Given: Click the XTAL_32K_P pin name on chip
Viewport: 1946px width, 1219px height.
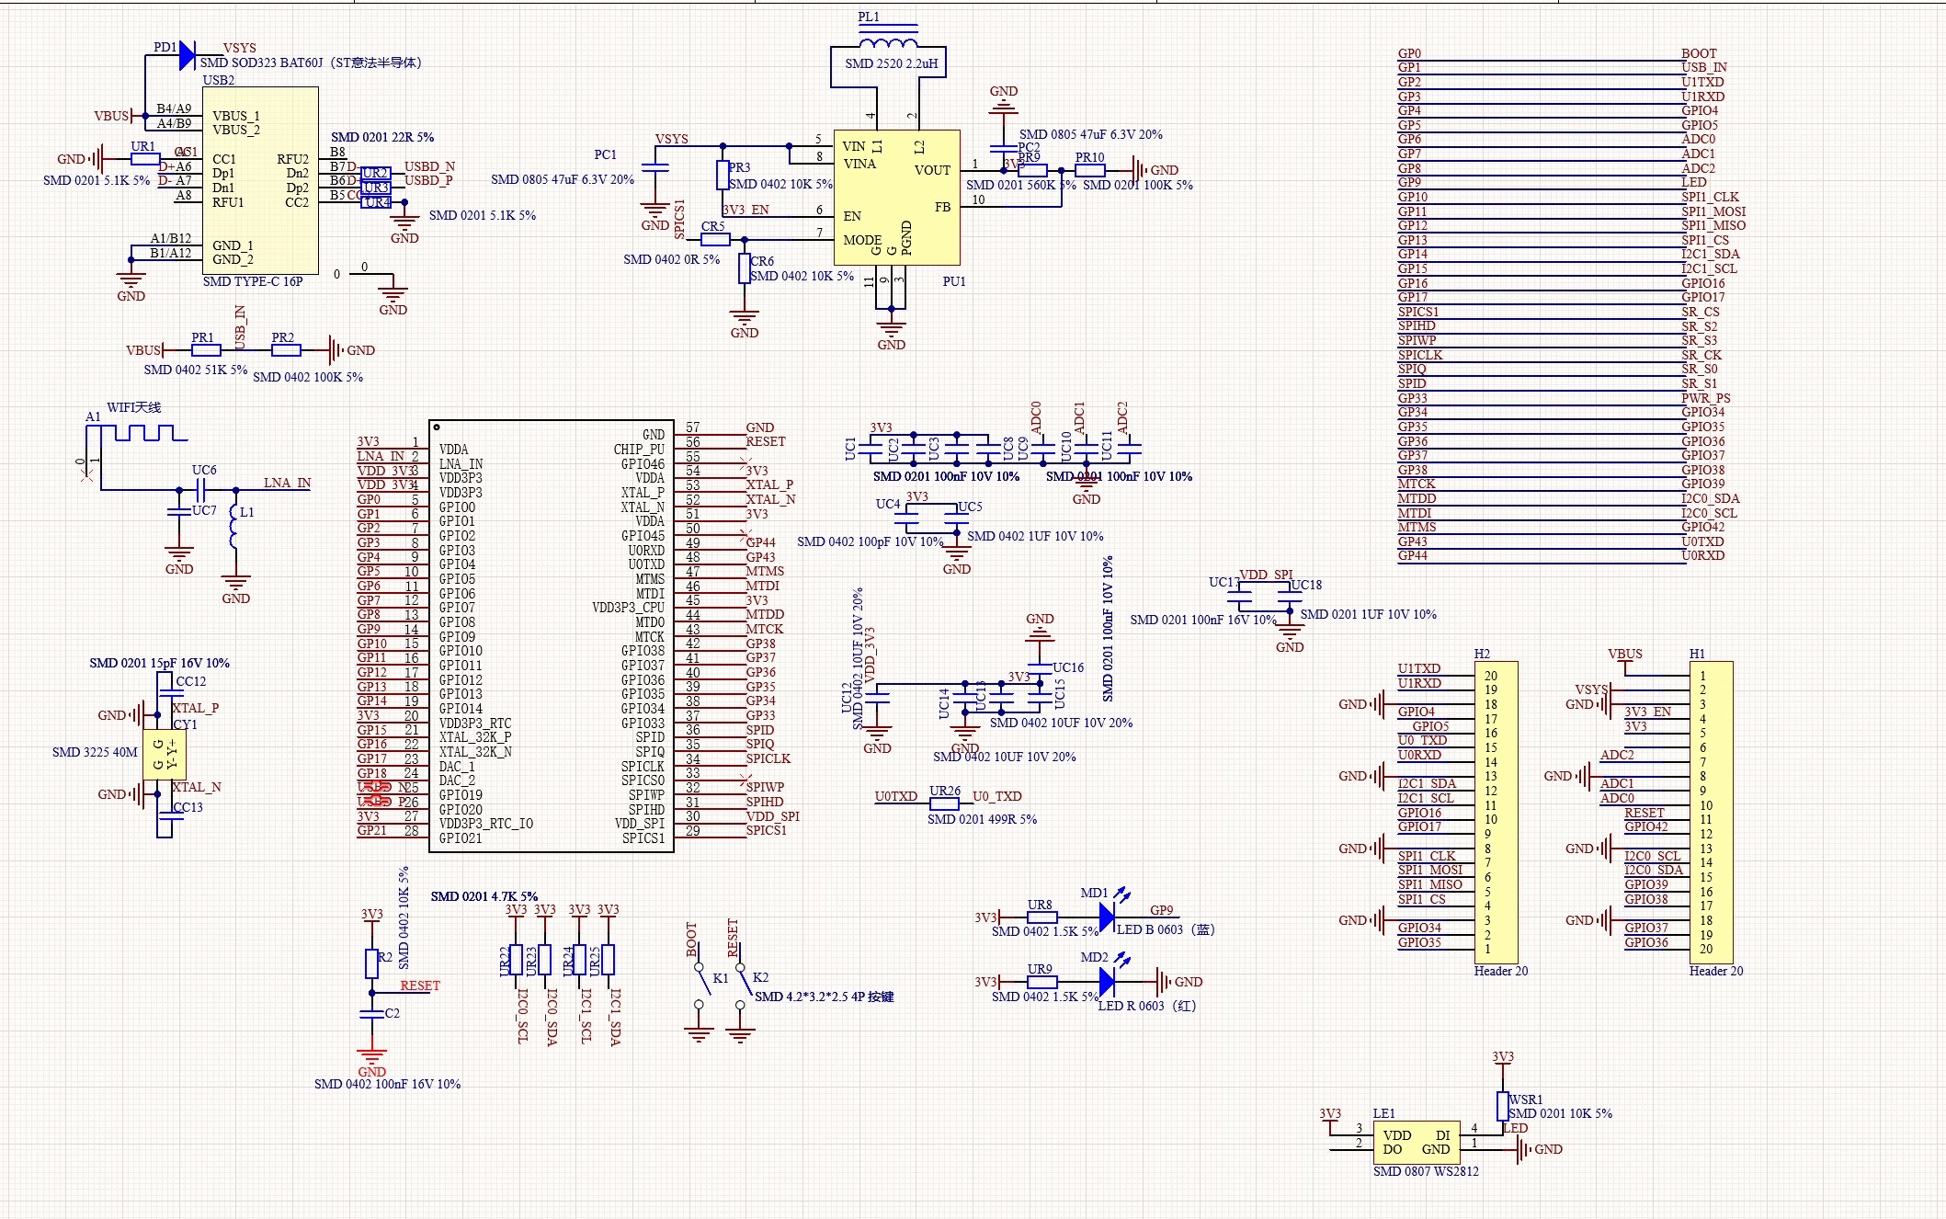Looking at the screenshot, I should click(x=475, y=737).
